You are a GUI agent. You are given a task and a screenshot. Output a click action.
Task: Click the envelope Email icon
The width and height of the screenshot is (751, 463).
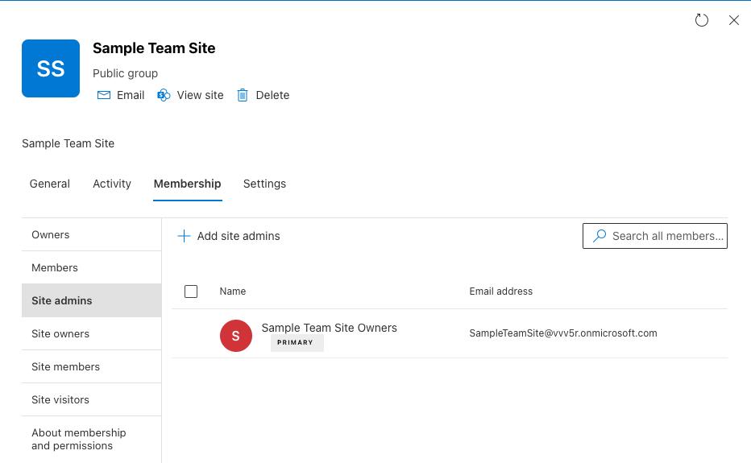[103, 95]
